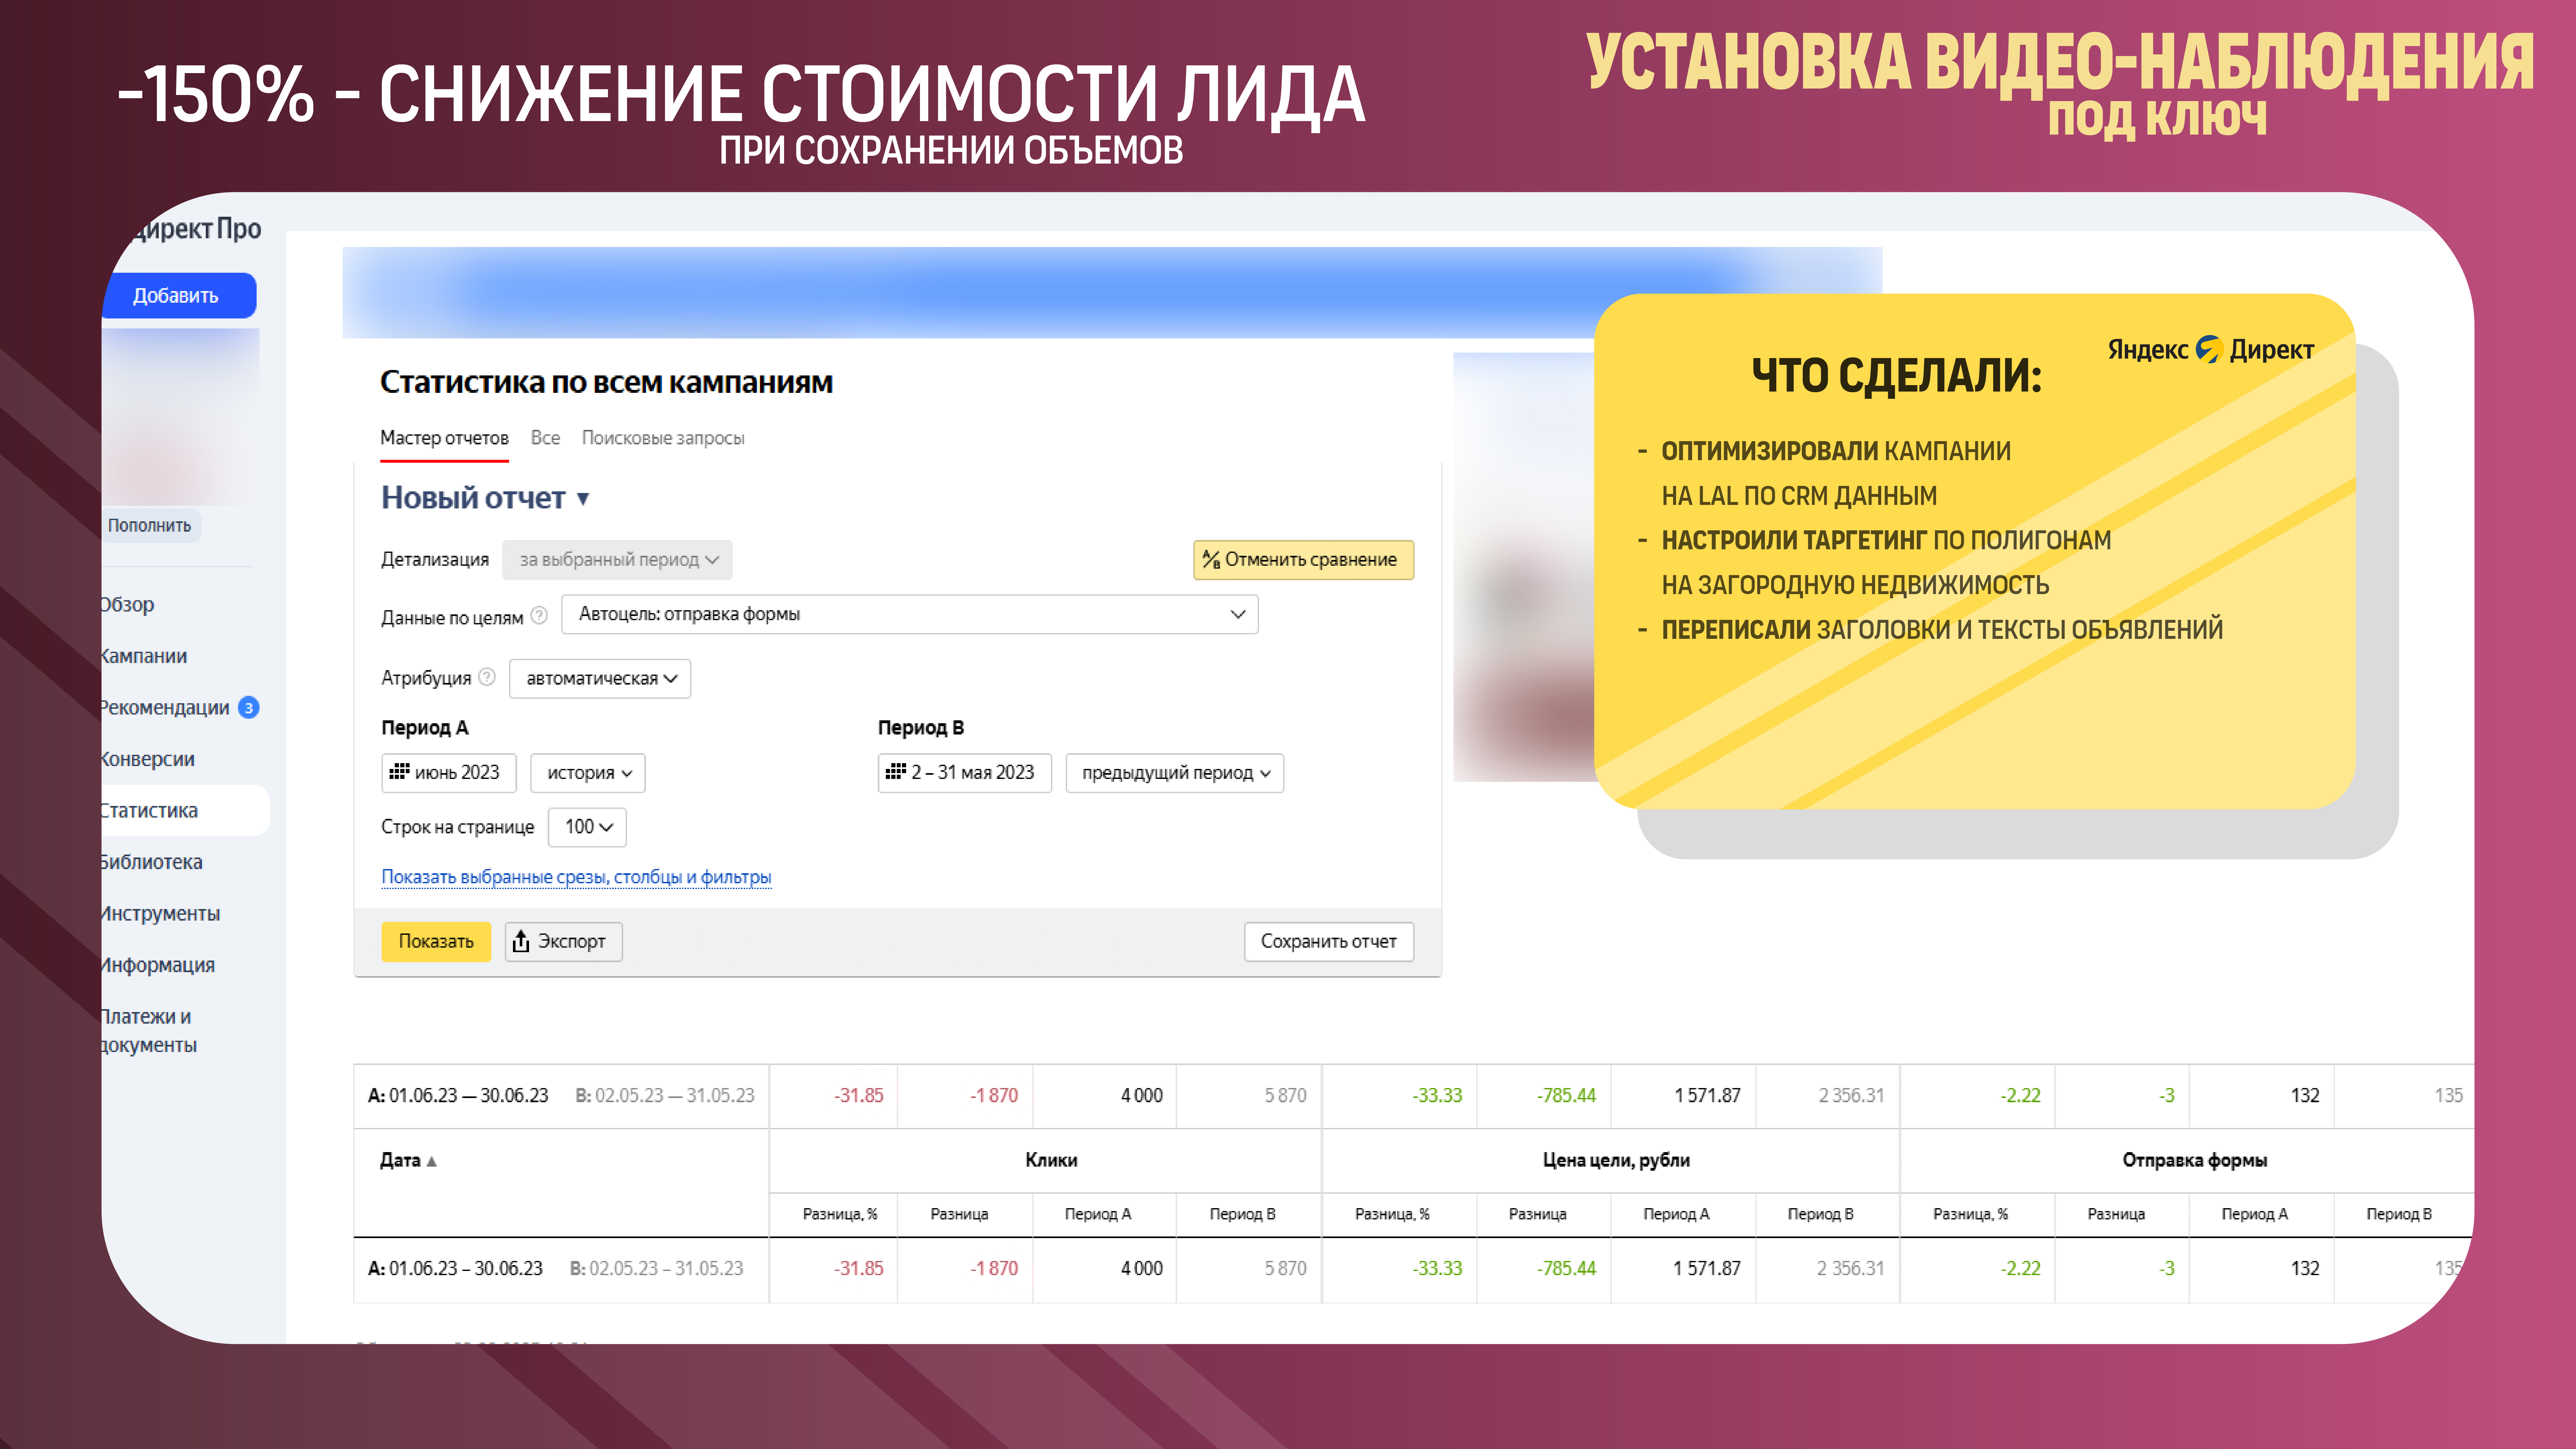
Task: Click the help icon beside Данные по целям
Action: tap(539, 616)
